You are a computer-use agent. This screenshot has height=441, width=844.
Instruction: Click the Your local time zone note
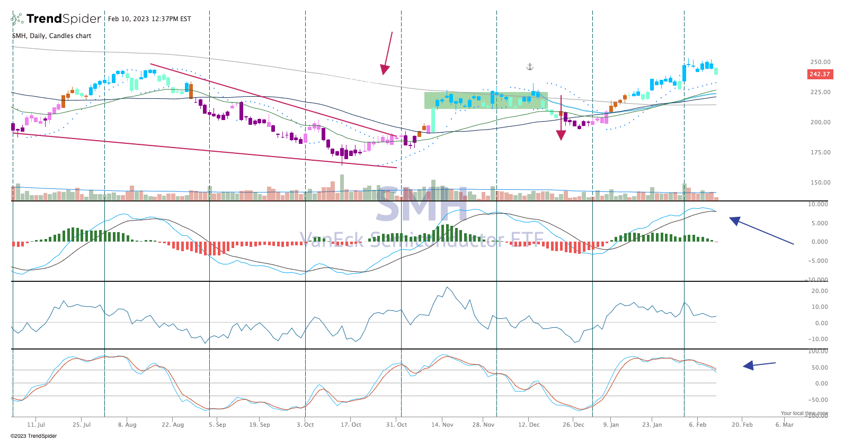(x=804, y=413)
